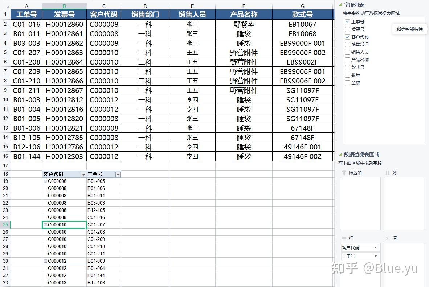
Task: Click inside the 筛选器 drop area box
Action: pyautogui.click(x=360, y=204)
